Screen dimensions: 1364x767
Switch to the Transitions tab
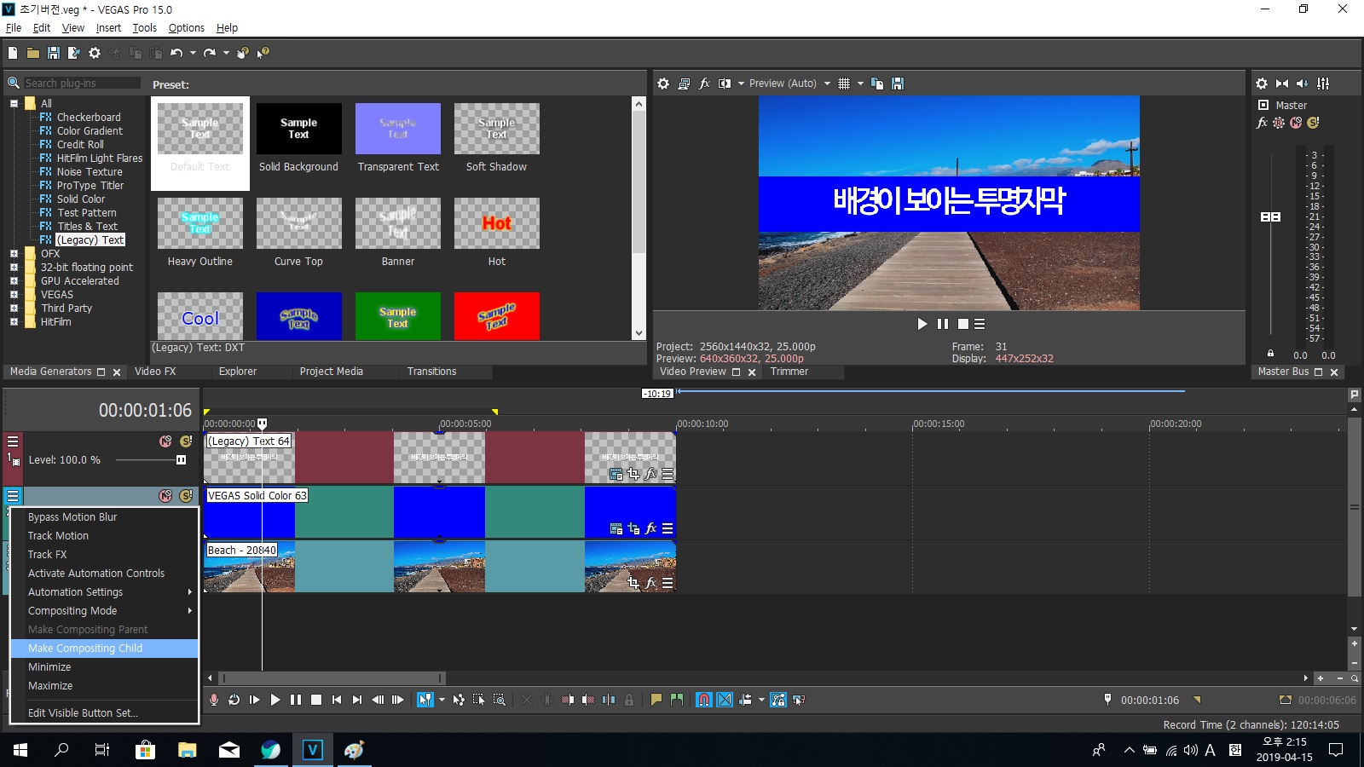[x=431, y=372]
